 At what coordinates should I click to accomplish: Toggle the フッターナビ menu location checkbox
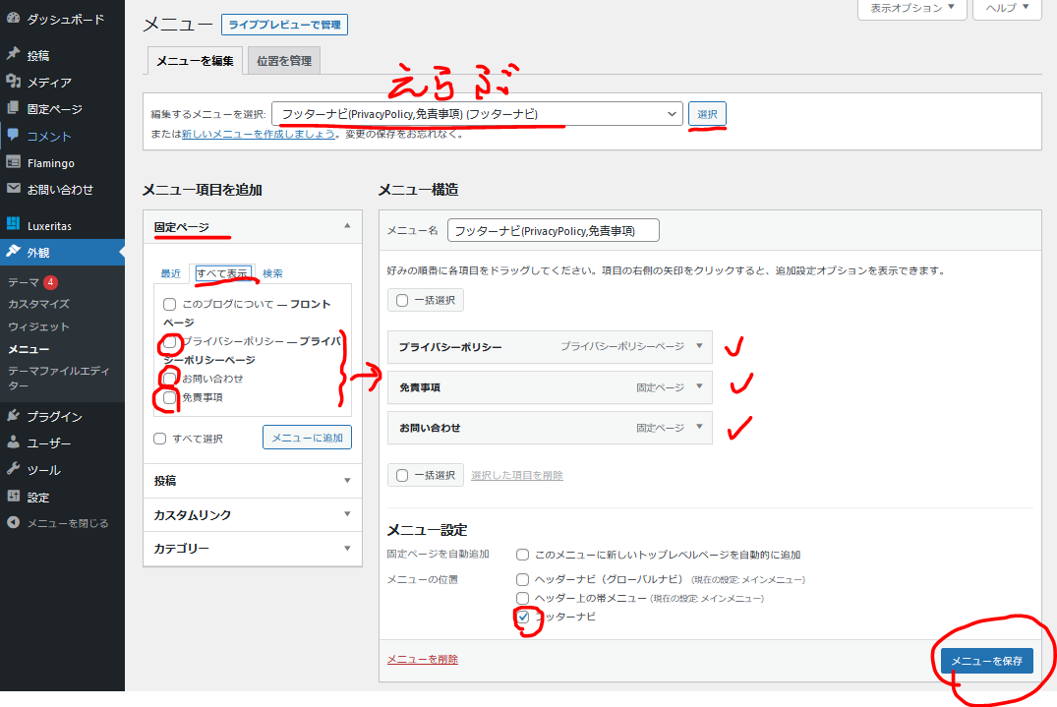[x=523, y=617]
